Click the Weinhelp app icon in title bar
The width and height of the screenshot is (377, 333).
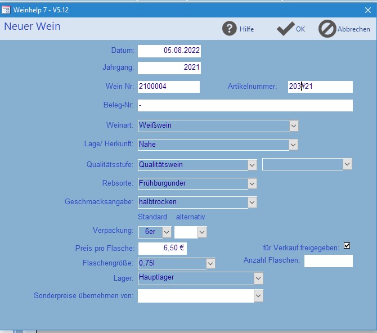(7, 10)
